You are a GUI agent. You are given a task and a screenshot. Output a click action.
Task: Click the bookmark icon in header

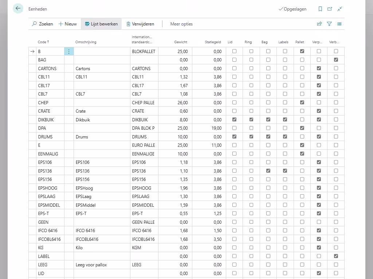tap(320, 9)
